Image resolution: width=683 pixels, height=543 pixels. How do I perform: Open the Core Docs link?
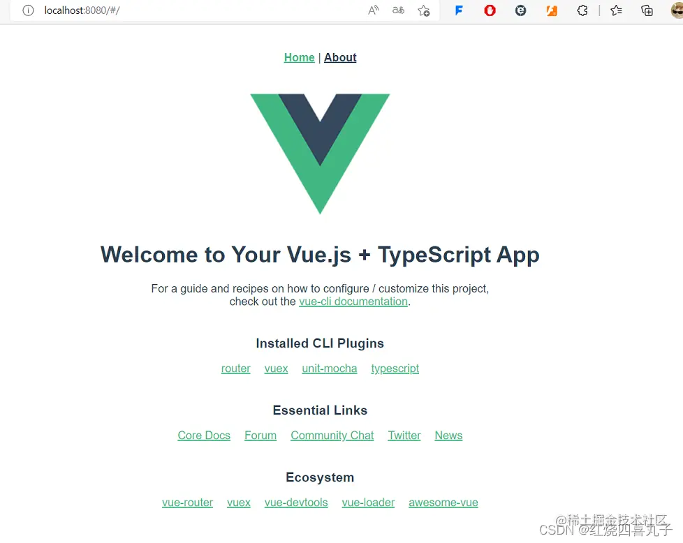[204, 436]
